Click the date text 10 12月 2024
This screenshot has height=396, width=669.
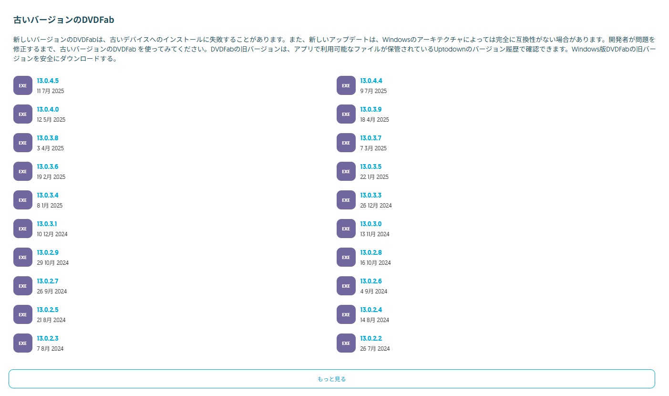[52, 234]
